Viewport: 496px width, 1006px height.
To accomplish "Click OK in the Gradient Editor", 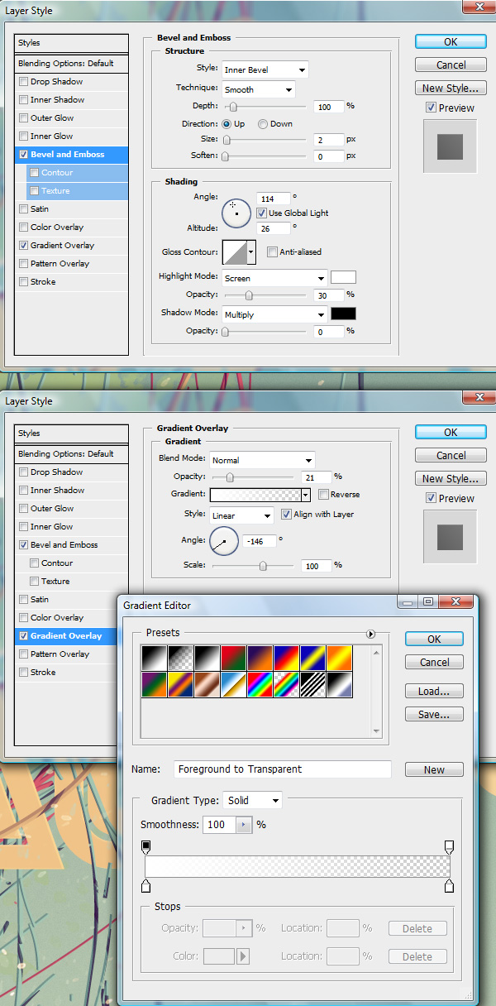I will (434, 639).
